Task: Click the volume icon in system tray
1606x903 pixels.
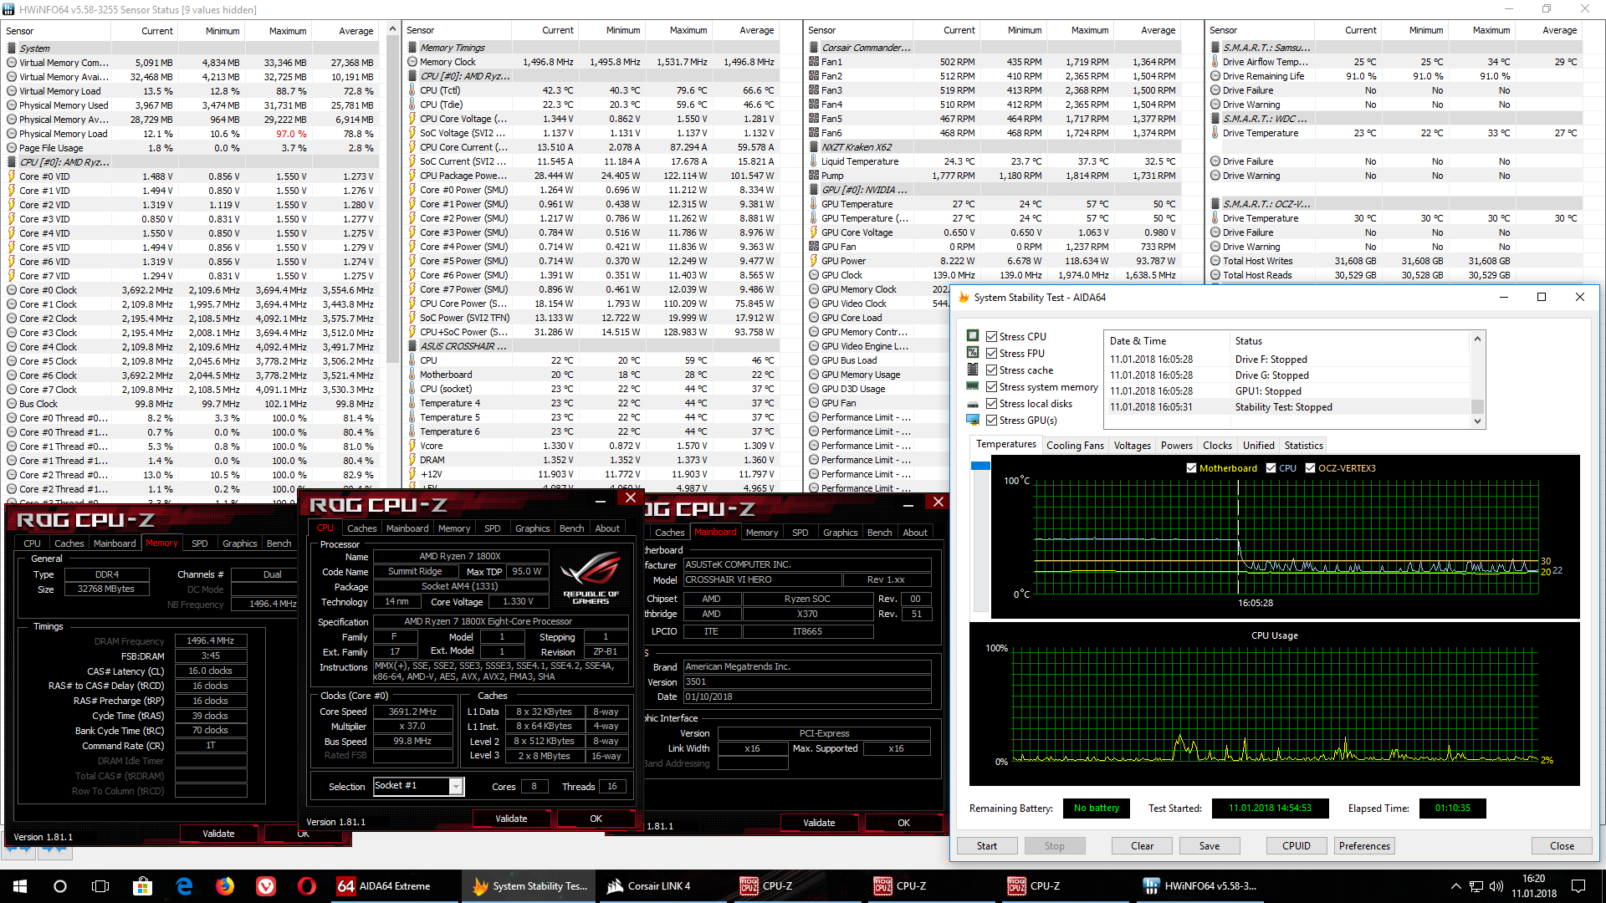Action: click(x=1496, y=886)
